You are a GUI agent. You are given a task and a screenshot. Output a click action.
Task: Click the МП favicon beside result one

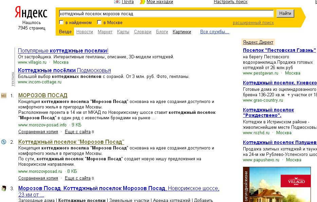[4, 95]
